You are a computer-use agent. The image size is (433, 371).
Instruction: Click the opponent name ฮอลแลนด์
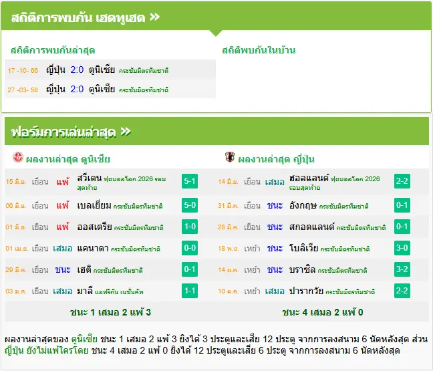[x=309, y=178]
